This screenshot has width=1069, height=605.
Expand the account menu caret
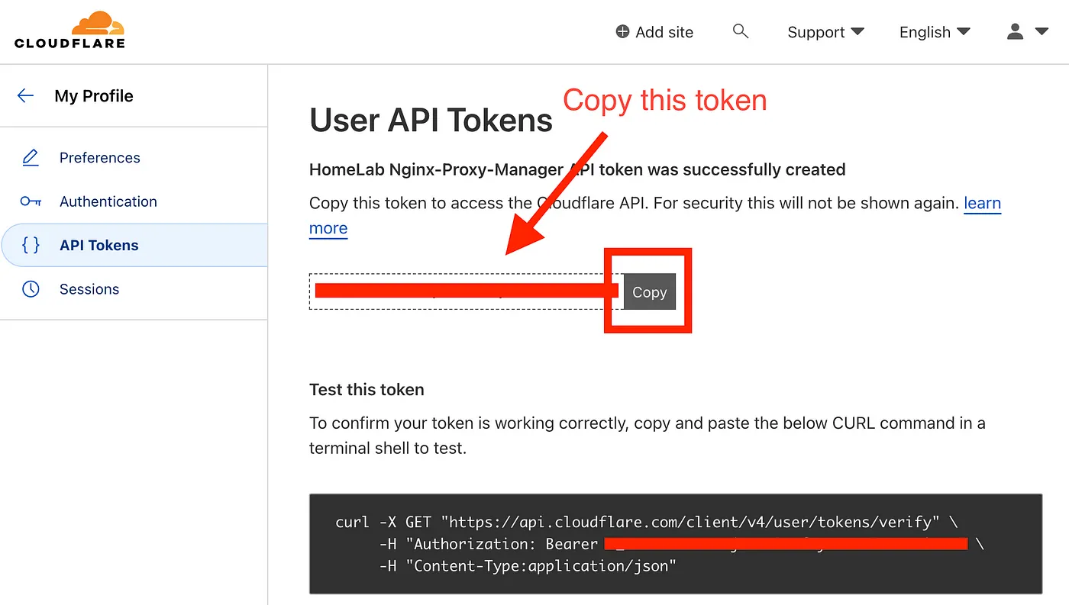point(1042,31)
